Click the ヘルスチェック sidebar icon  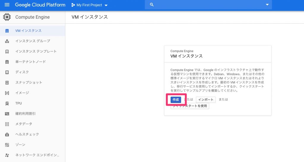[7, 135]
